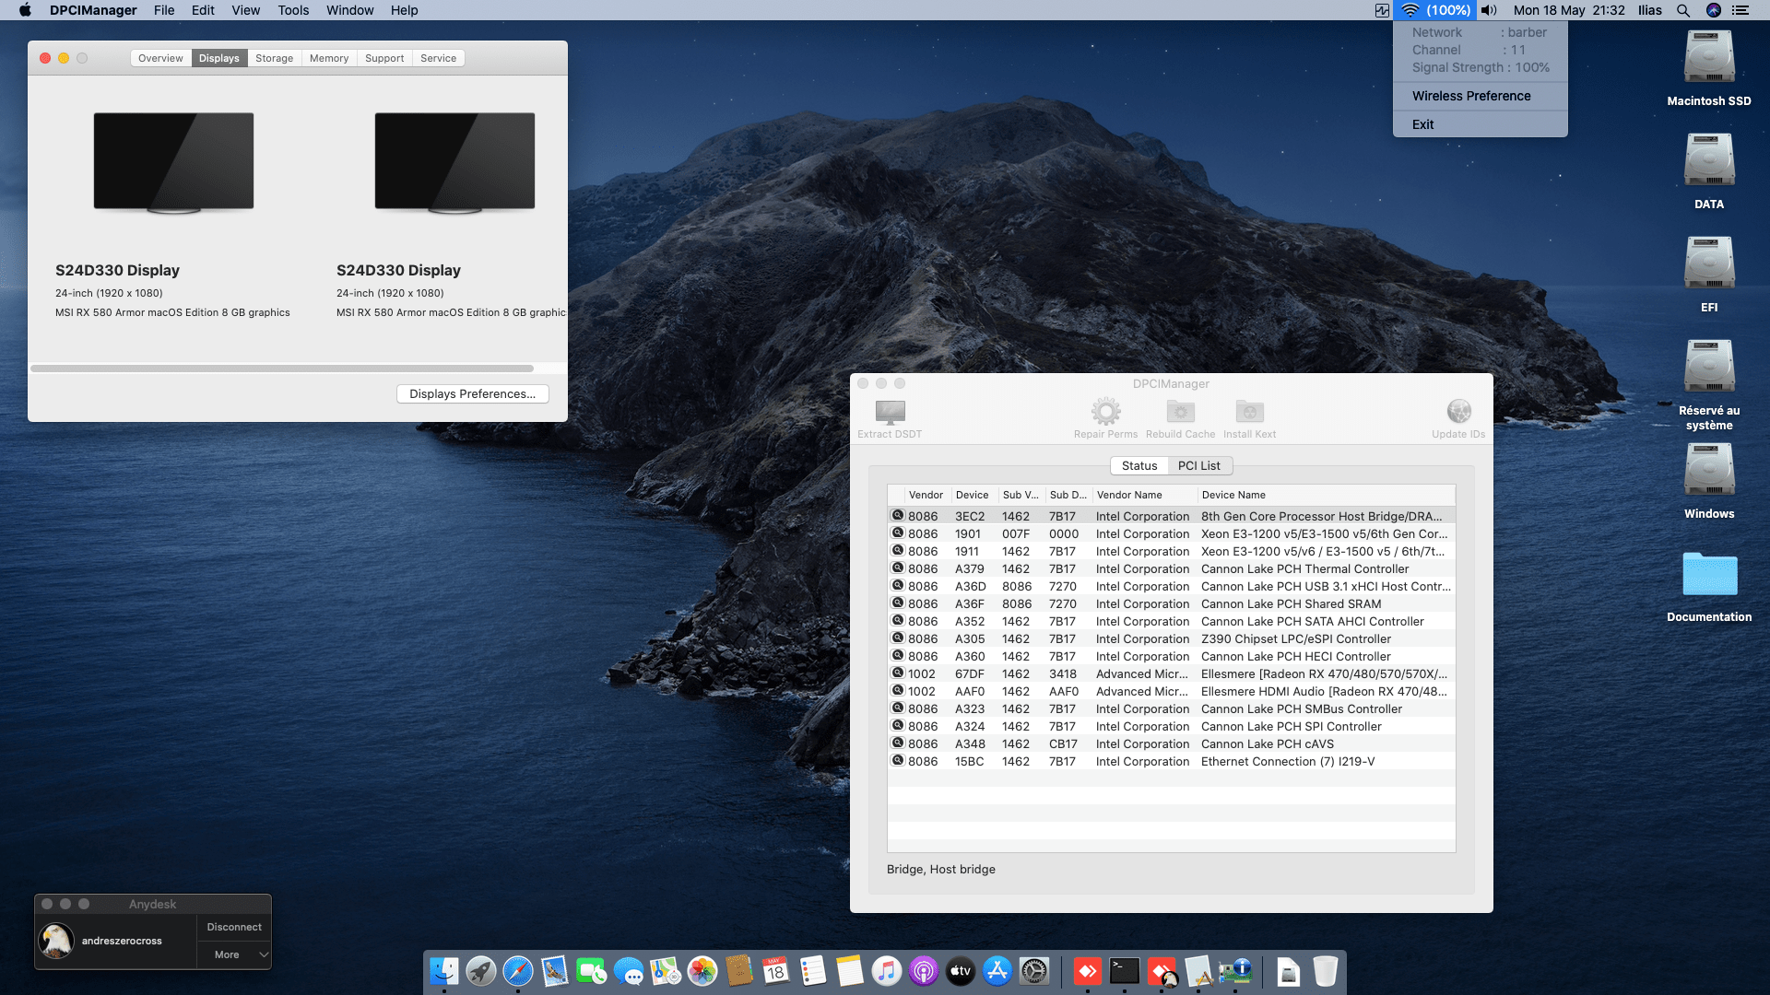Open Notification Center list icon
Image resolution: width=1770 pixels, height=995 pixels.
(x=1740, y=10)
